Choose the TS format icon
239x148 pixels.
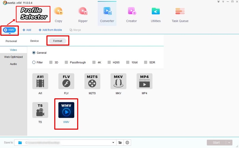(40, 110)
